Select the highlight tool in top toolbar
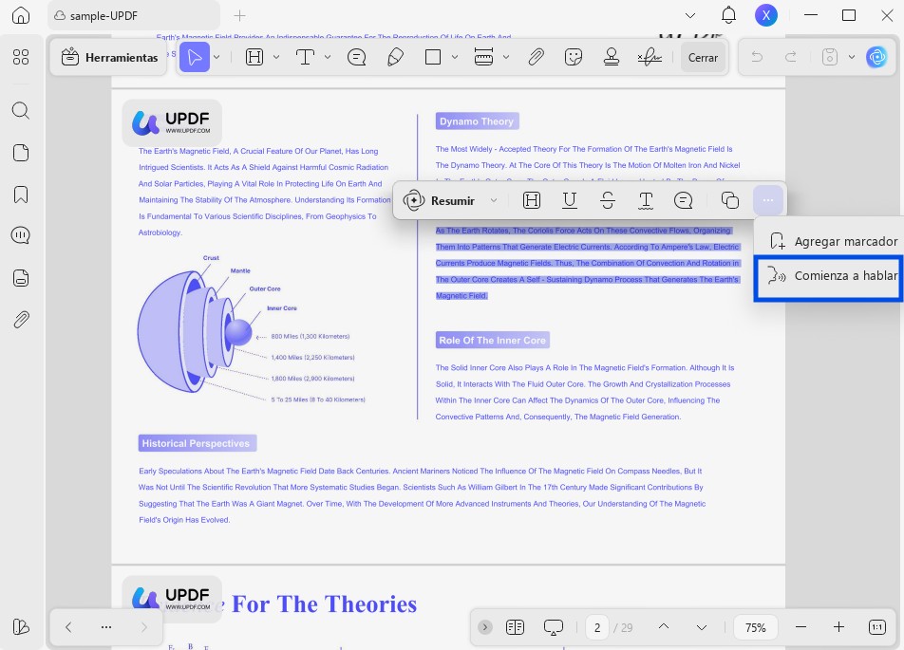Screen dimensions: 904x650 (254, 57)
